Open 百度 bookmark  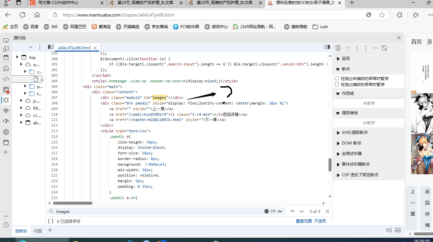[31, 27]
